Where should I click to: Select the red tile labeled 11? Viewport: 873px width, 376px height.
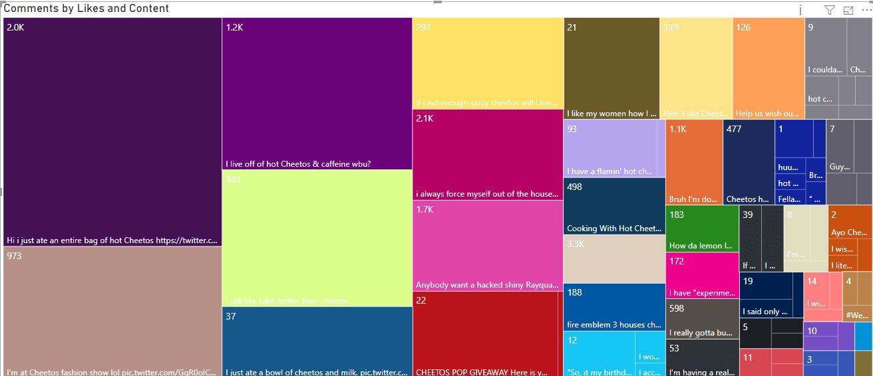[x=755, y=363]
